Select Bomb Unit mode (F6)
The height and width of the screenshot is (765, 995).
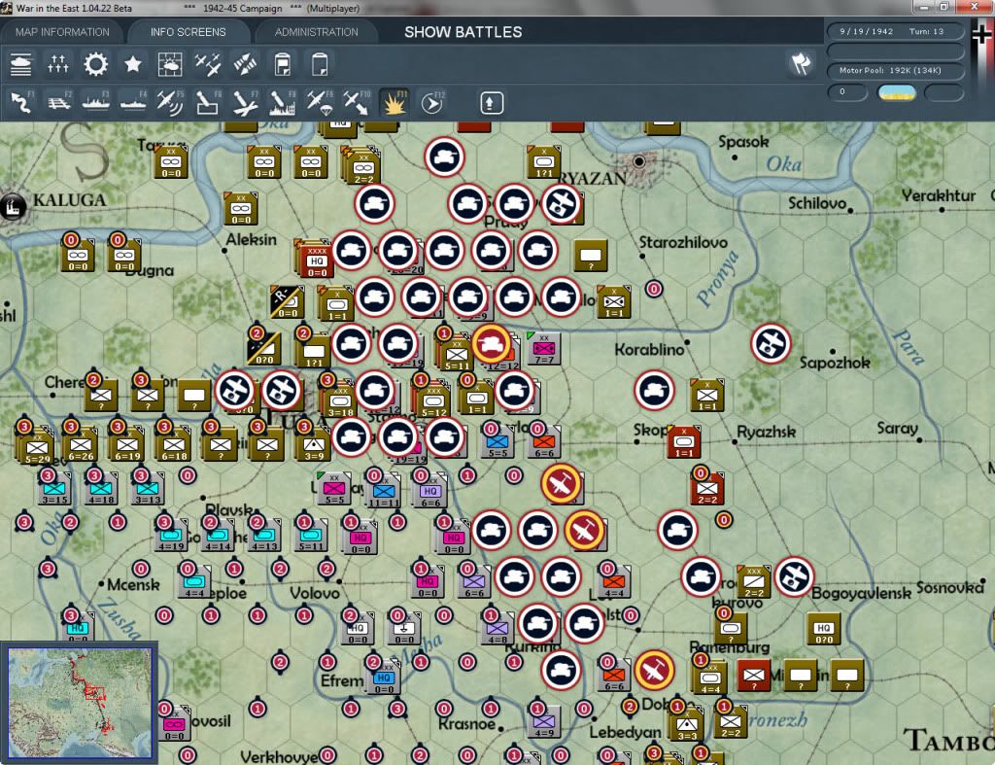(x=208, y=102)
